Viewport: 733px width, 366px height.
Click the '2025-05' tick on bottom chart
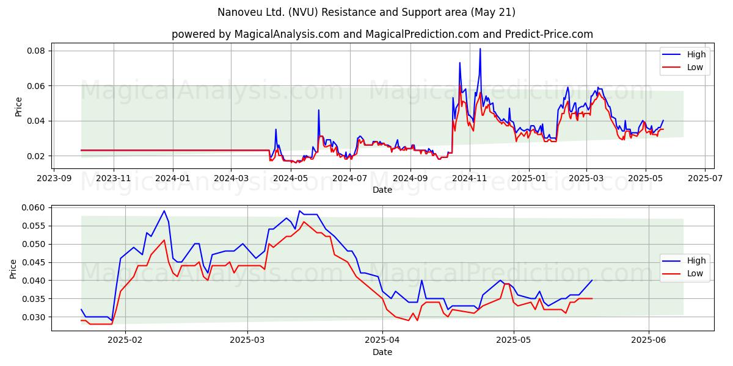pos(514,340)
